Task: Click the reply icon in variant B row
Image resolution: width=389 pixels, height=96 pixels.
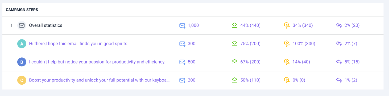Action: [x=339, y=62]
